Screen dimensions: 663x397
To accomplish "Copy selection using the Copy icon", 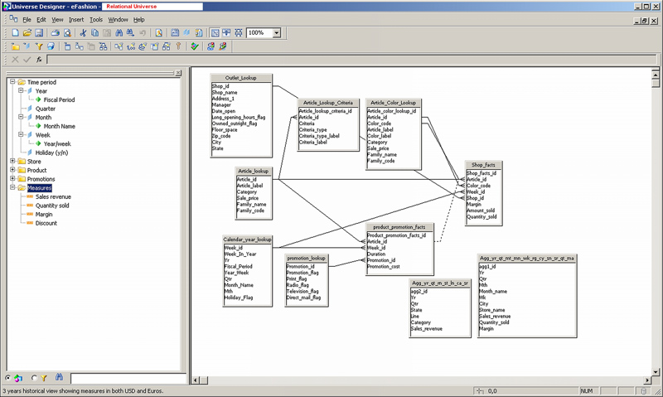I will tap(94, 32).
